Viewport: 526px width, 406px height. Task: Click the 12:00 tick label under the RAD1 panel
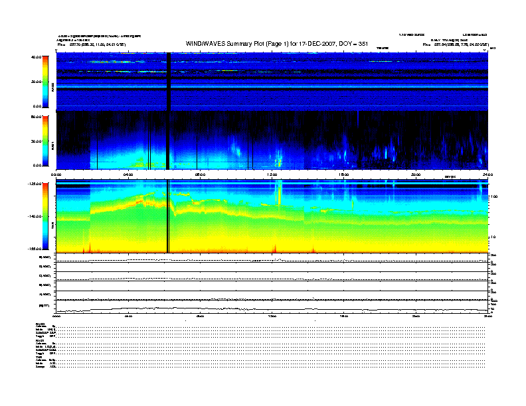[x=272, y=174]
